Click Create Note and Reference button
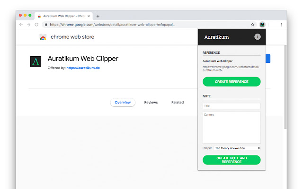 click(x=232, y=160)
